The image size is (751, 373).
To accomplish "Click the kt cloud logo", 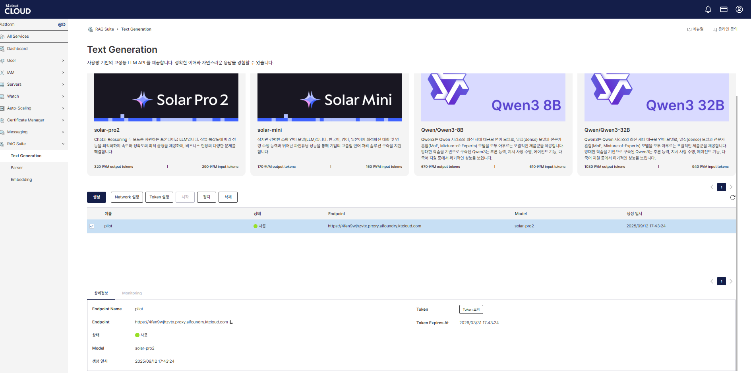I will coord(17,9).
